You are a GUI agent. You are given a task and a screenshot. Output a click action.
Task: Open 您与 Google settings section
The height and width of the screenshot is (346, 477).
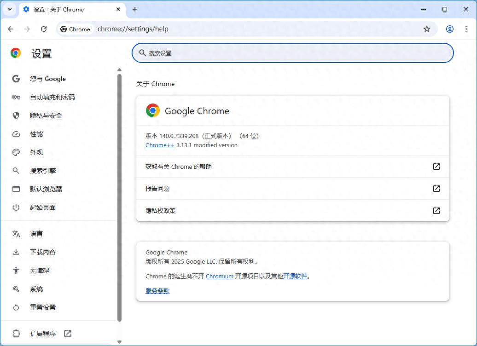tap(48, 79)
